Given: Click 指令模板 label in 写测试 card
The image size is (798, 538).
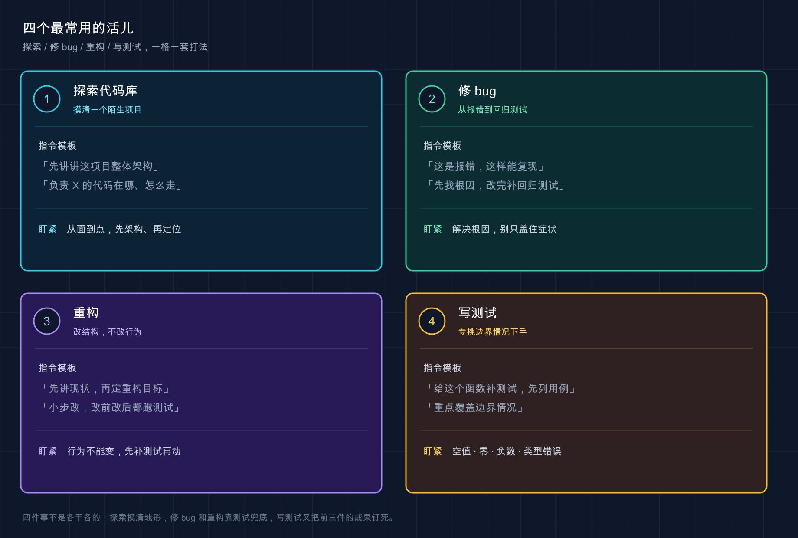Looking at the screenshot, I should 442,368.
